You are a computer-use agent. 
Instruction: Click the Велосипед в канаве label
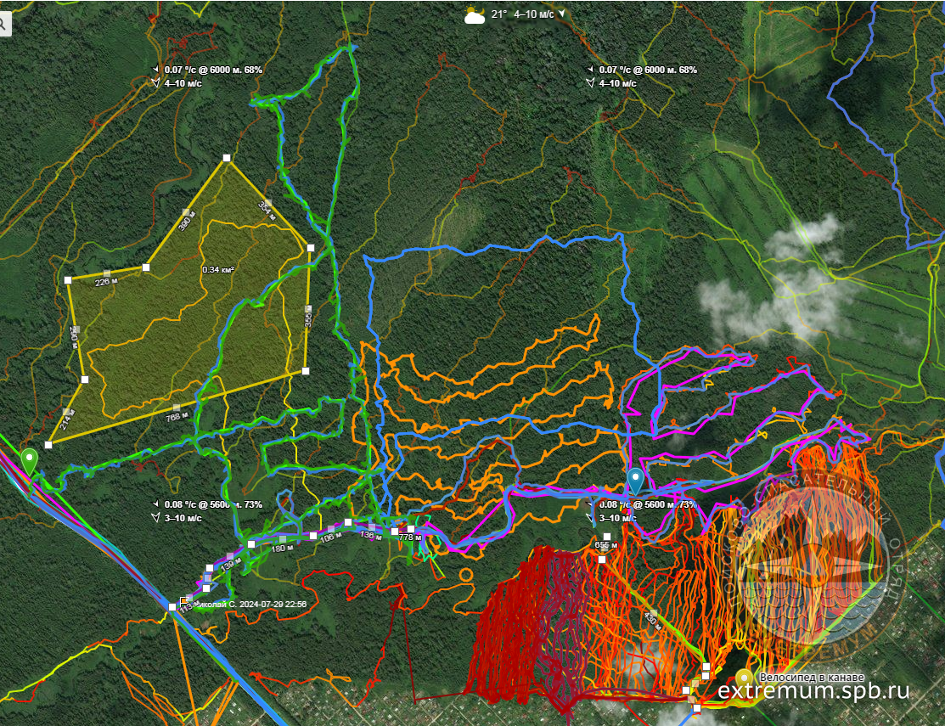[812, 678]
